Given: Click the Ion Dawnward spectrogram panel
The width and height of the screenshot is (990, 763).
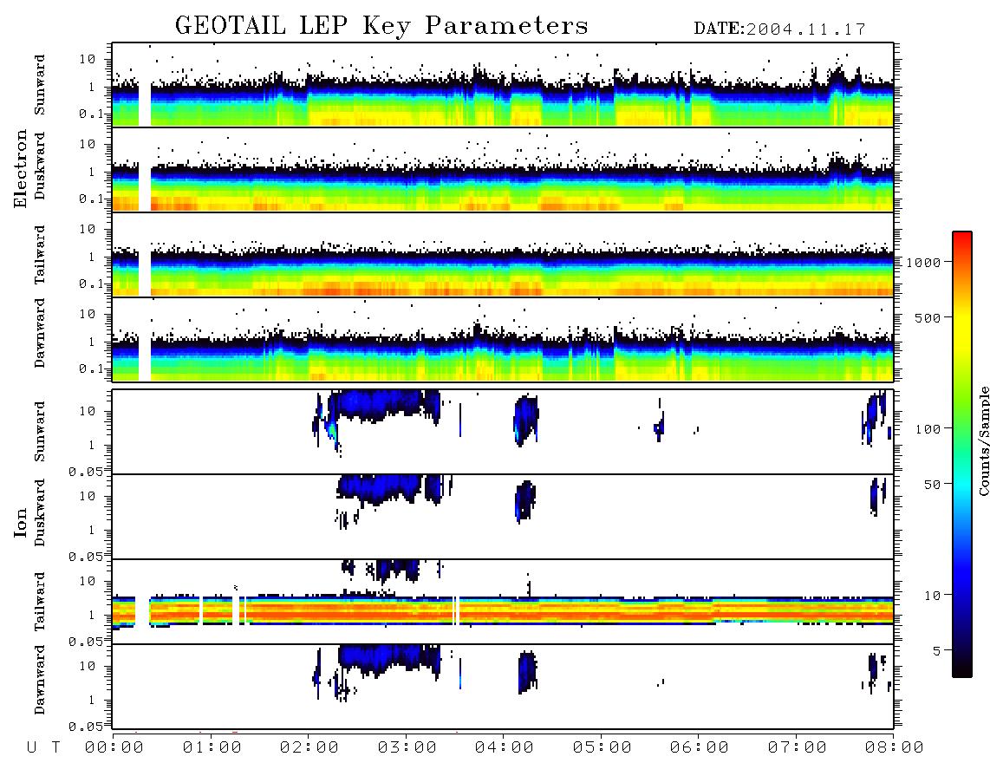Looking at the screenshot, I should [x=503, y=686].
